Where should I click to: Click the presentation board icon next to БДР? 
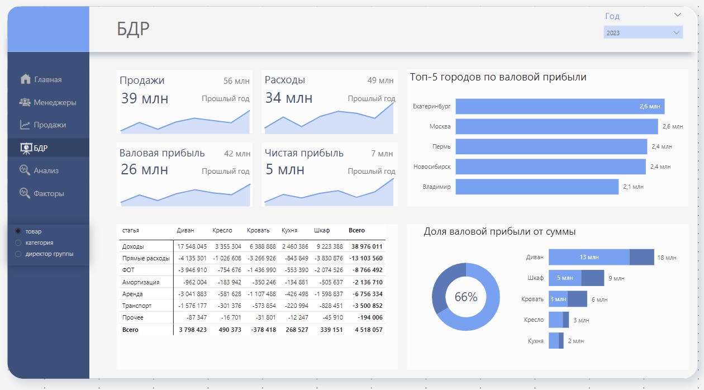[x=26, y=148]
